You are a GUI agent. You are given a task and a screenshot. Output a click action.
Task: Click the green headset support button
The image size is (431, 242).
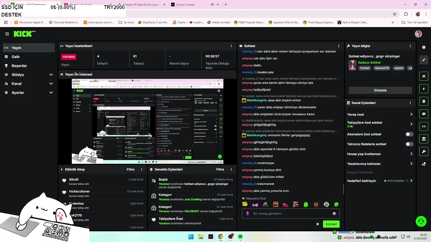[421, 221]
